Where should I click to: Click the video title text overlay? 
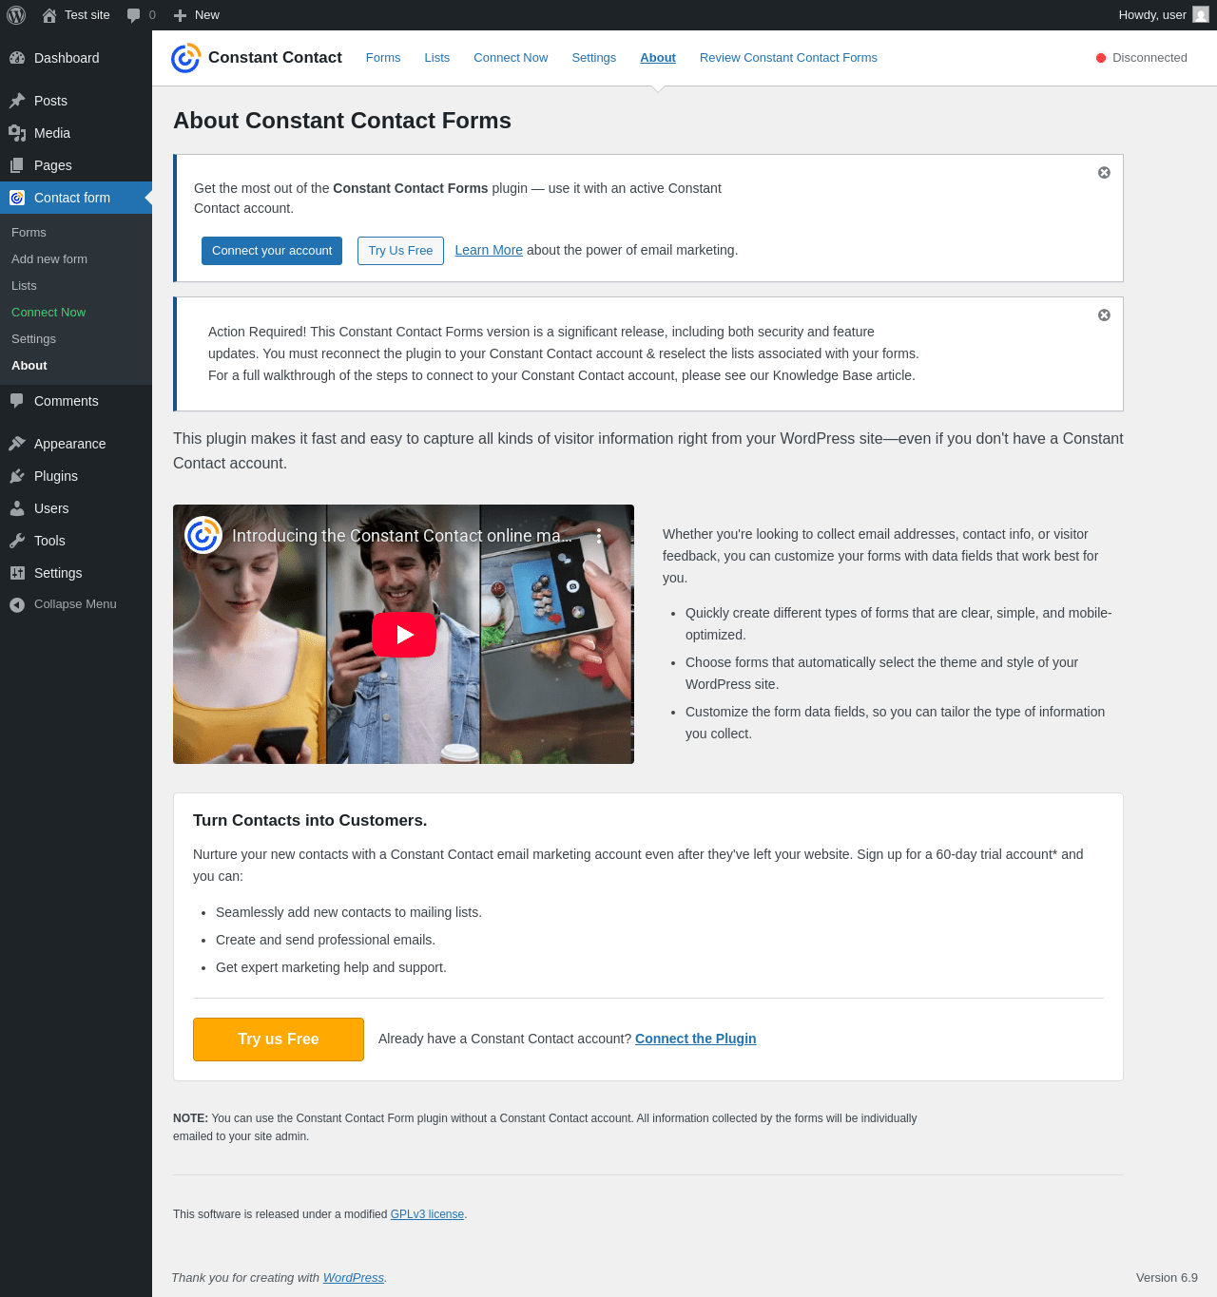coord(401,536)
